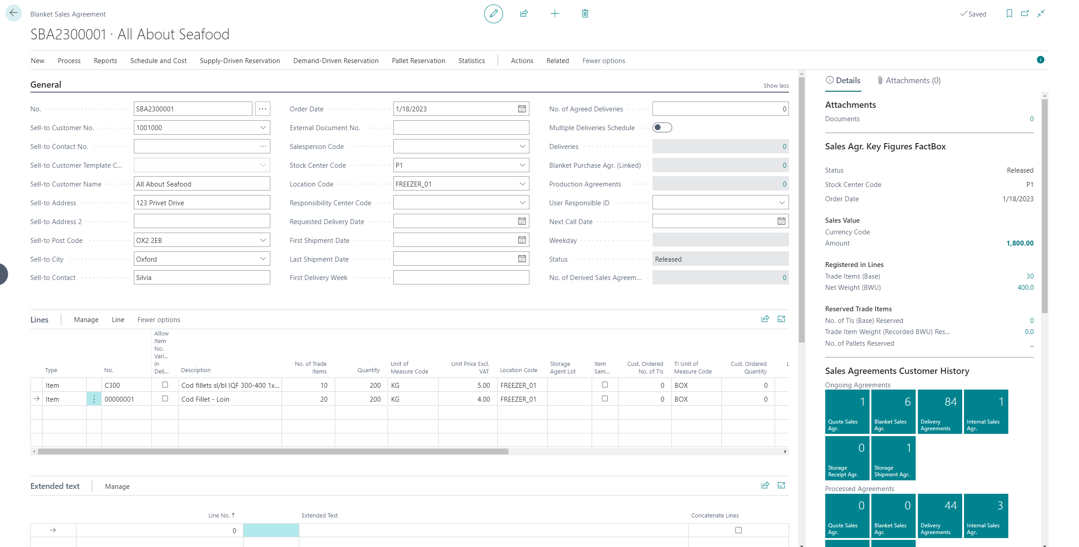This screenshot has height=547, width=1079.
Task: Click the bookmark icon
Action: 1009,14
